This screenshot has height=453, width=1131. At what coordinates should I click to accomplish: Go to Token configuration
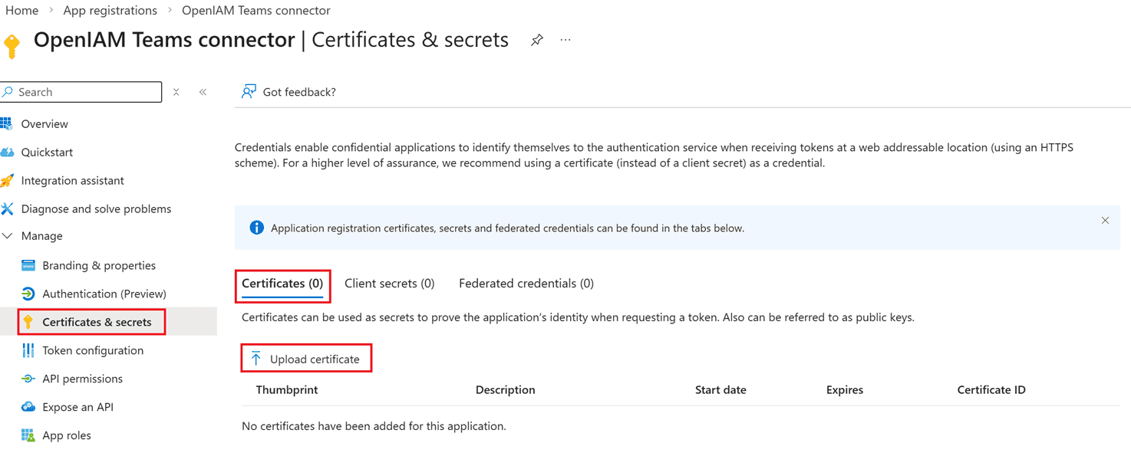tap(93, 351)
